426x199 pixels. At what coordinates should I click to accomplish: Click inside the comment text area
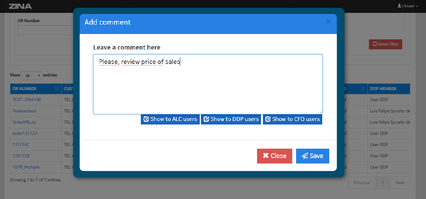(x=208, y=84)
